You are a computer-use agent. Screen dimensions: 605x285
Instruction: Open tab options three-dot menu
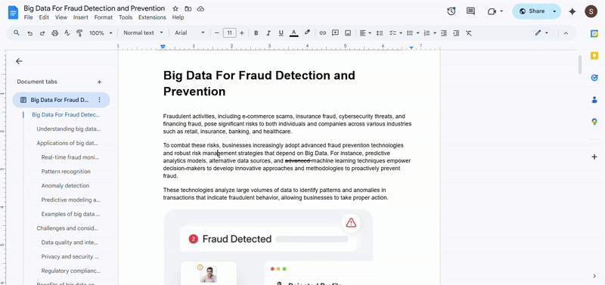click(x=99, y=100)
